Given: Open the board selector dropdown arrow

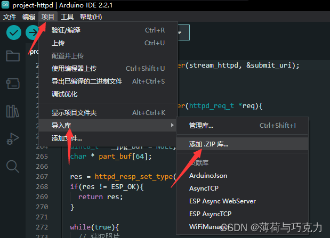Looking at the screenshot, I should [180, 32].
